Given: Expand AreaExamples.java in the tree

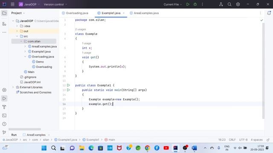Looking at the screenshot, I should coord(25,46).
